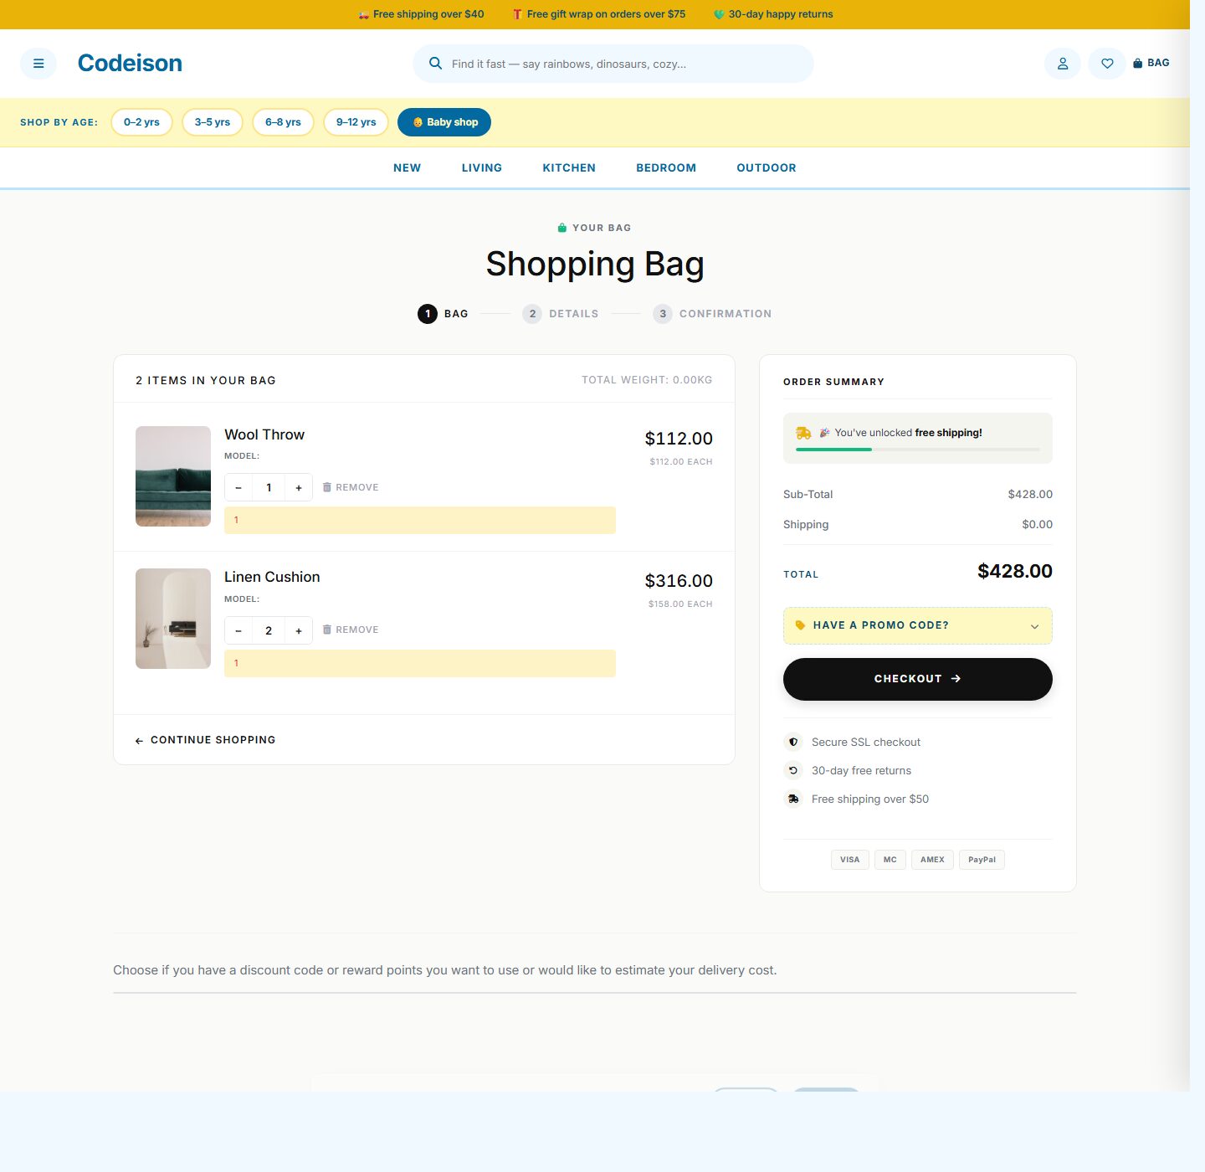Click the VISA payment badge
The height and width of the screenshot is (1172, 1205).
coord(850,860)
